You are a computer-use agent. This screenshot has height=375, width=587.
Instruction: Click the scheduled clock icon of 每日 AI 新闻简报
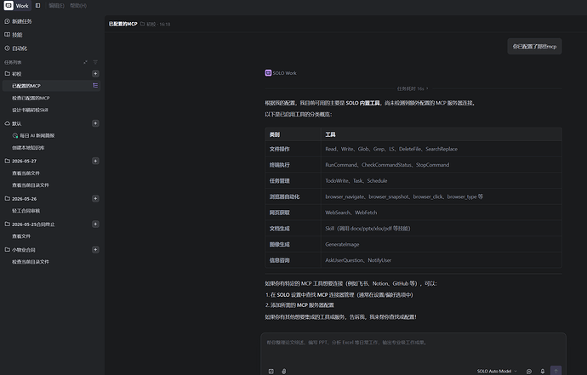[15, 135]
